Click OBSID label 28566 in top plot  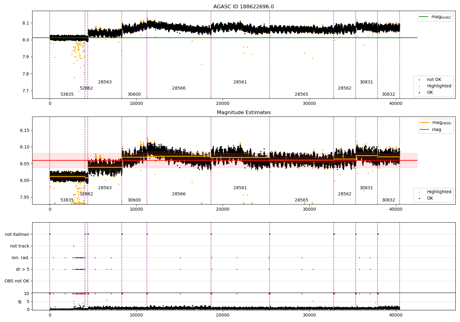pyautogui.click(x=179, y=88)
